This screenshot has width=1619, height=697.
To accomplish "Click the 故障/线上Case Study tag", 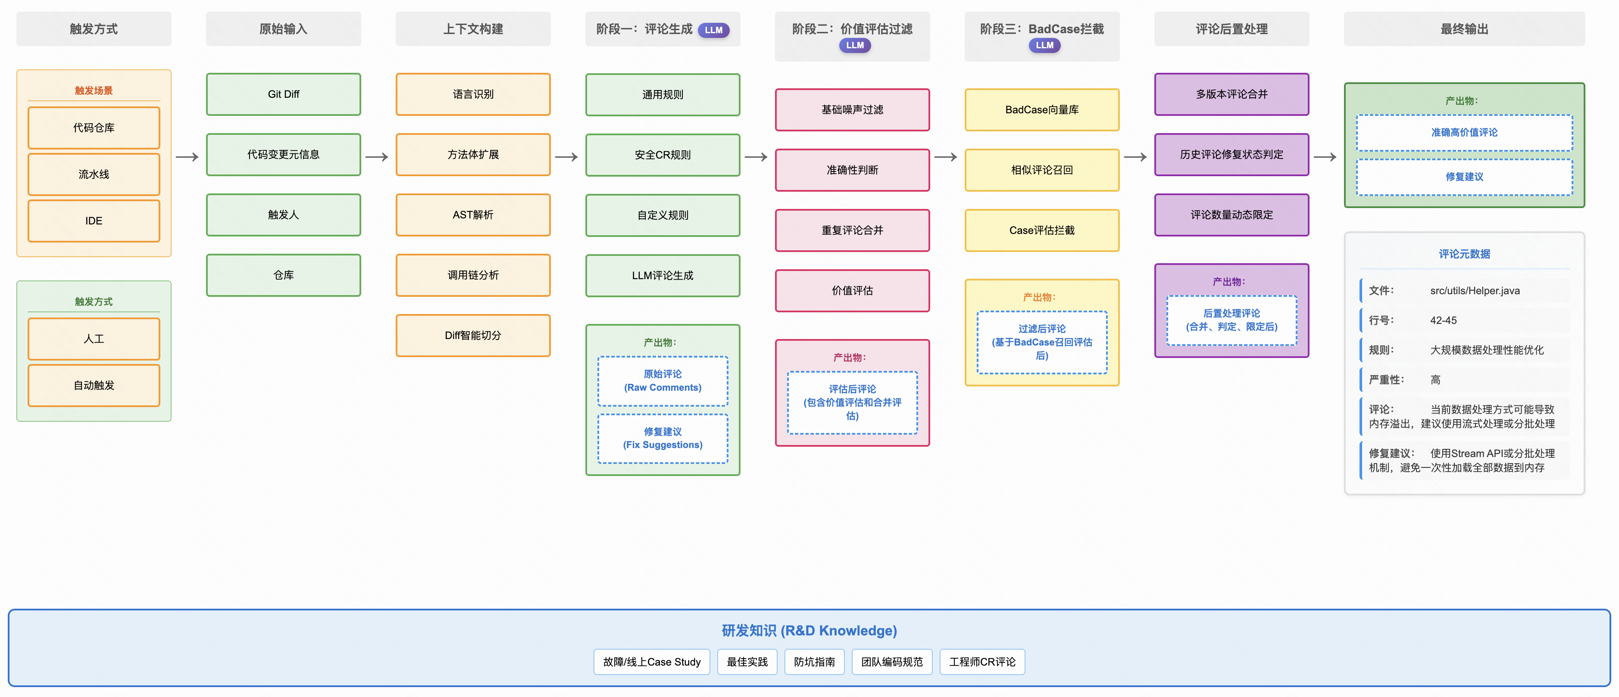I will point(651,662).
